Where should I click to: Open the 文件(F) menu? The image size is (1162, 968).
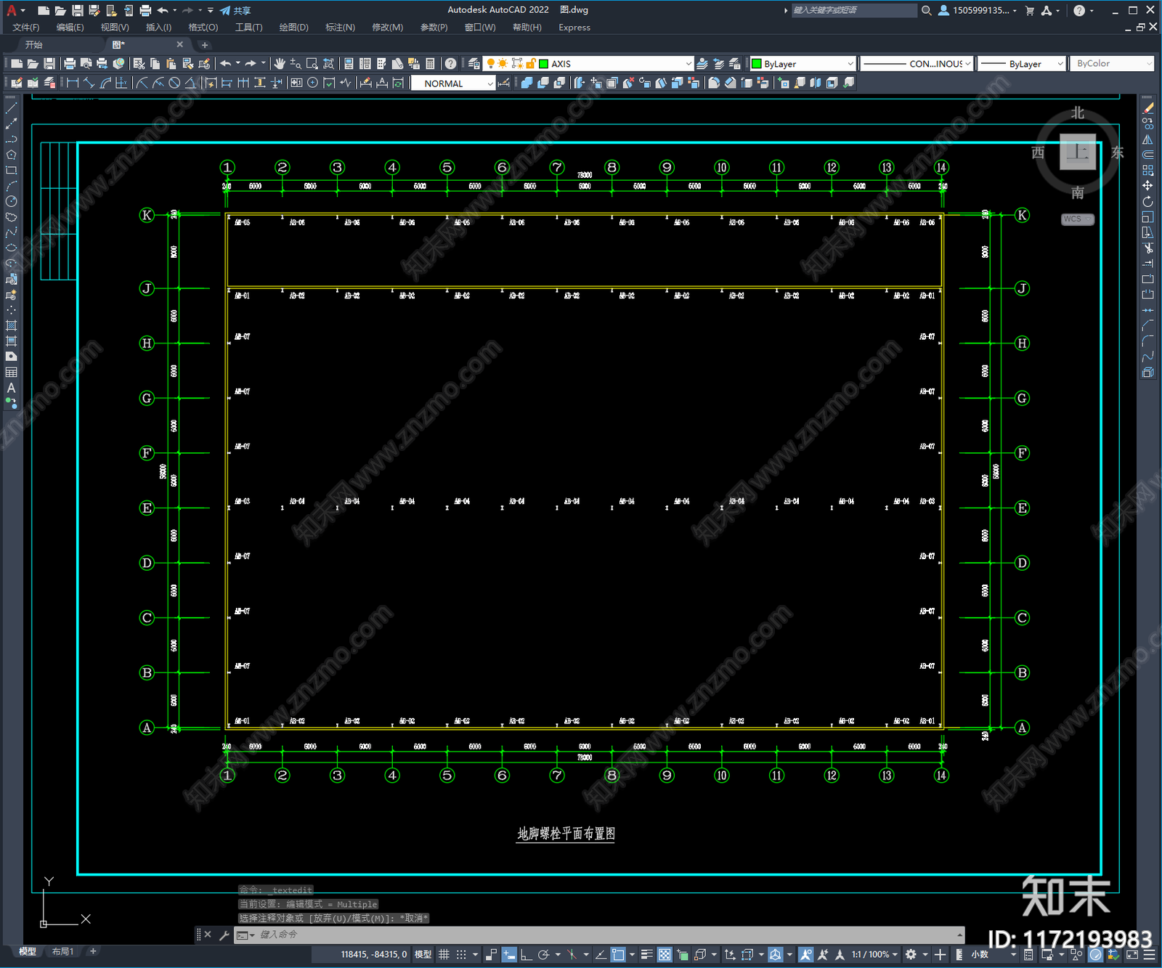[25, 28]
